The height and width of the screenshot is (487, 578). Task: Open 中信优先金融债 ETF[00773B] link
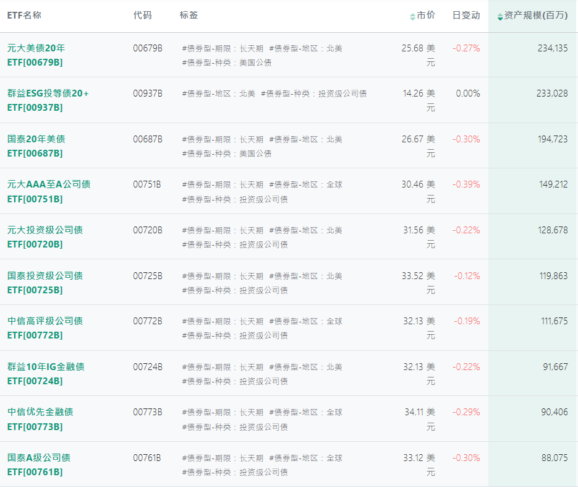pyautogui.click(x=40, y=419)
